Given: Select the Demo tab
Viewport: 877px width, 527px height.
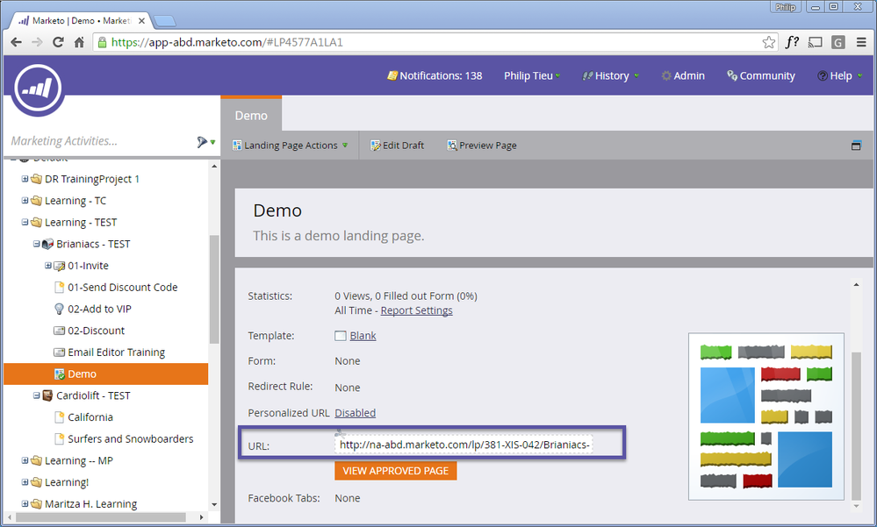Looking at the screenshot, I should click(250, 116).
